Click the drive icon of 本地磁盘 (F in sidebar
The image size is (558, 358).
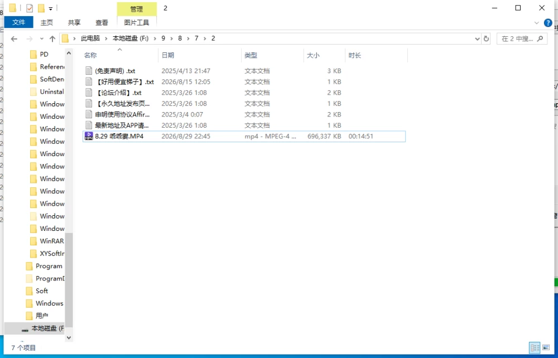(x=25, y=330)
